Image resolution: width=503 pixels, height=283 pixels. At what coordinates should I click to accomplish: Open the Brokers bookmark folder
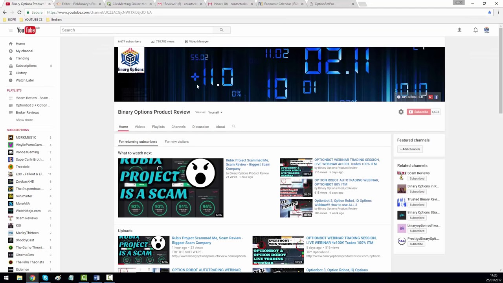pos(54,20)
